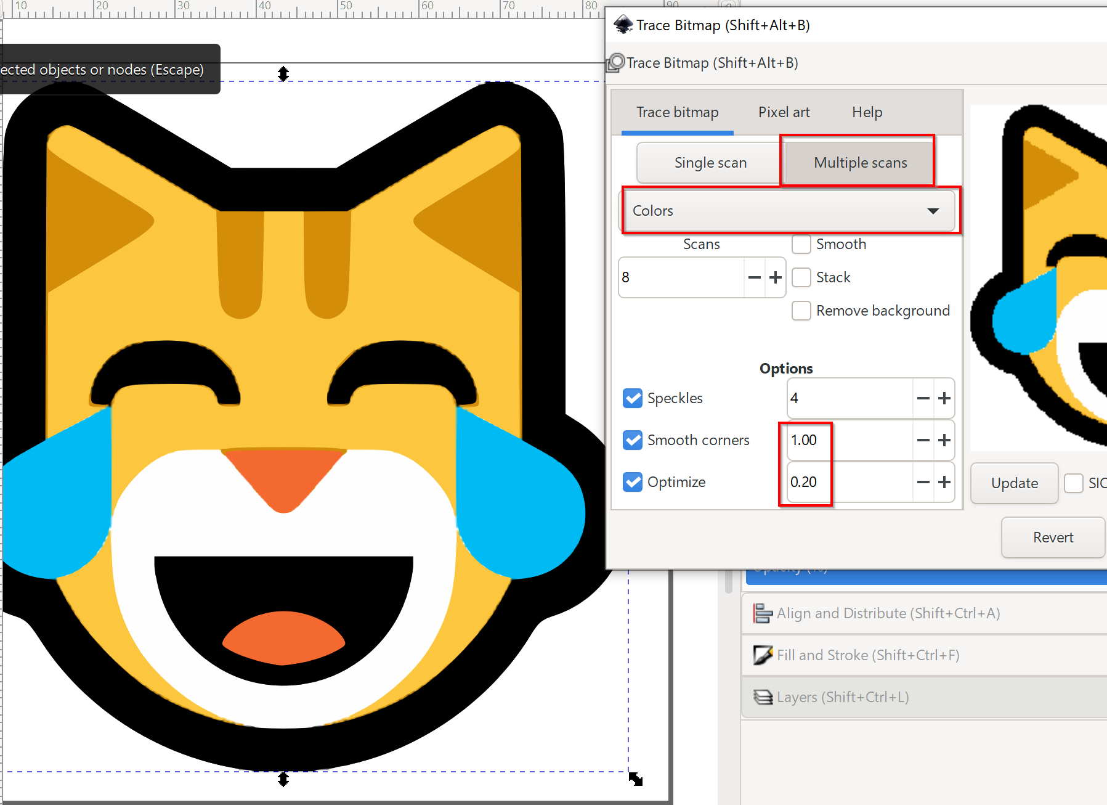Click the Trace Bitmap dock tab icon
Screen dimensions: 1107x805
pyautogui.click(x=615, y=63)
